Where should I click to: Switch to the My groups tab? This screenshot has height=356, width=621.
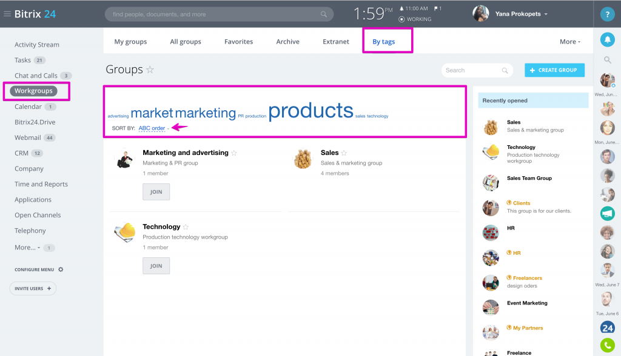tap(130, 42)
